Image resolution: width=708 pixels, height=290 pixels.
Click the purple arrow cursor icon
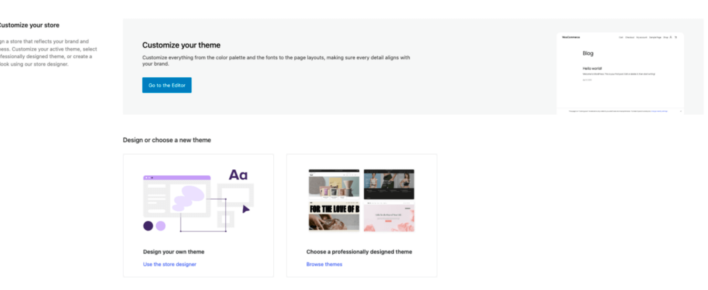(246, 209)
